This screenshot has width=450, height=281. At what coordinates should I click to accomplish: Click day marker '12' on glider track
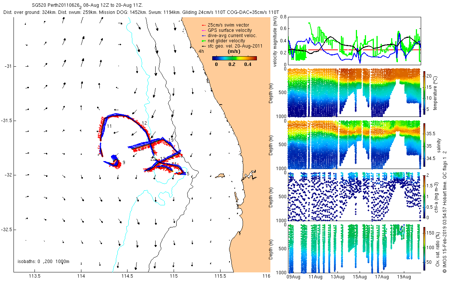click(144, 123)
